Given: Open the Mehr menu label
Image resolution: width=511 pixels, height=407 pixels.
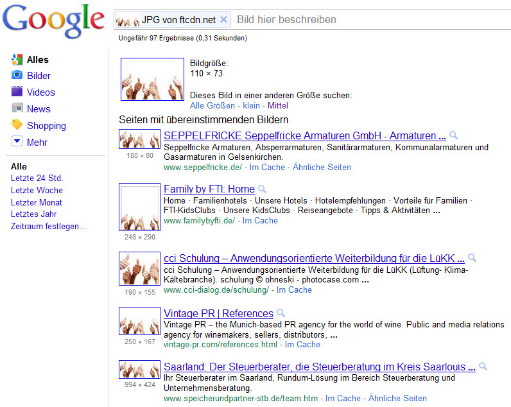Looking at the screenshot, I should 37,143.
